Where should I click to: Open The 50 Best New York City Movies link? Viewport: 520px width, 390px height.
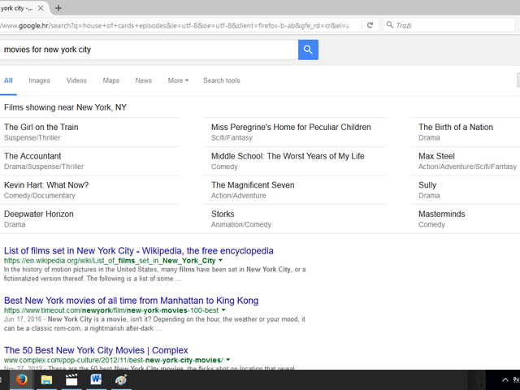(96, 350)
